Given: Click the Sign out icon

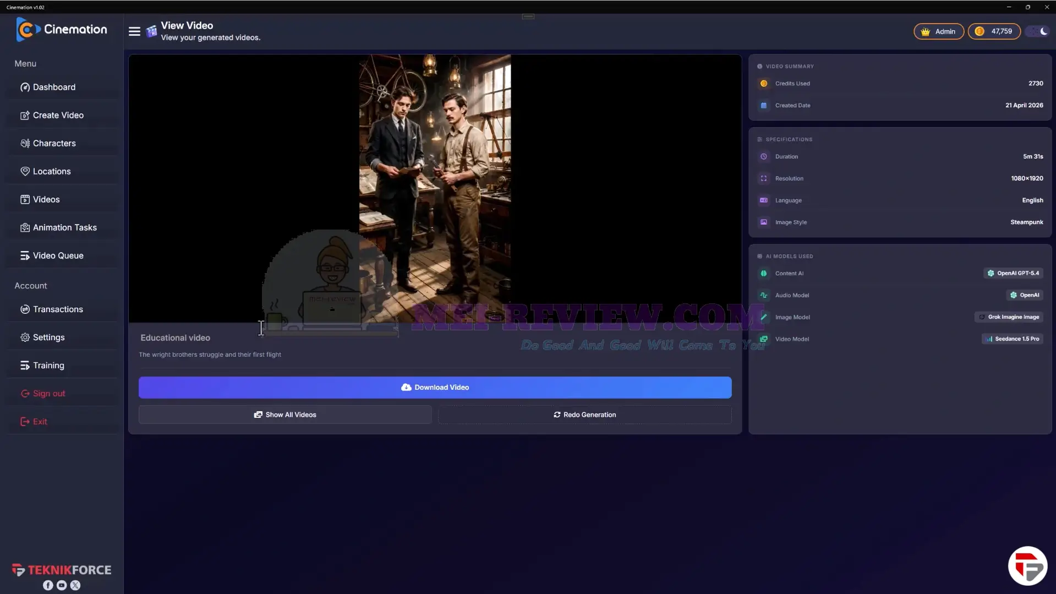Looking at the screenshot, I should coord(25,394).
